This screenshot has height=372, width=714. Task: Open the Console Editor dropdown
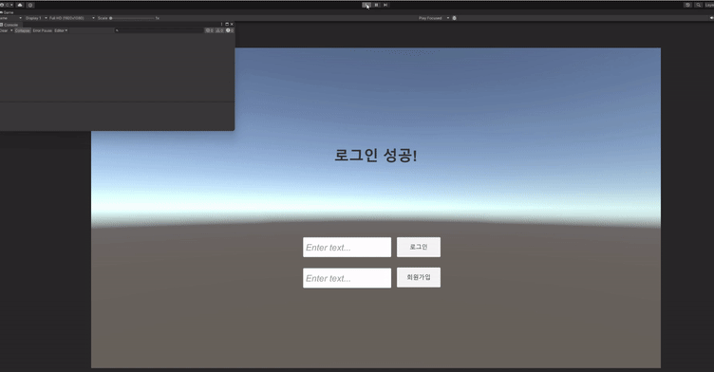61,30
